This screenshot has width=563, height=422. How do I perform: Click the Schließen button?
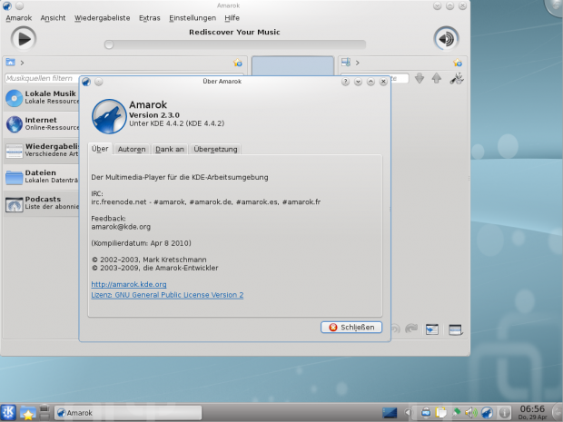click(x=351, y=328)
